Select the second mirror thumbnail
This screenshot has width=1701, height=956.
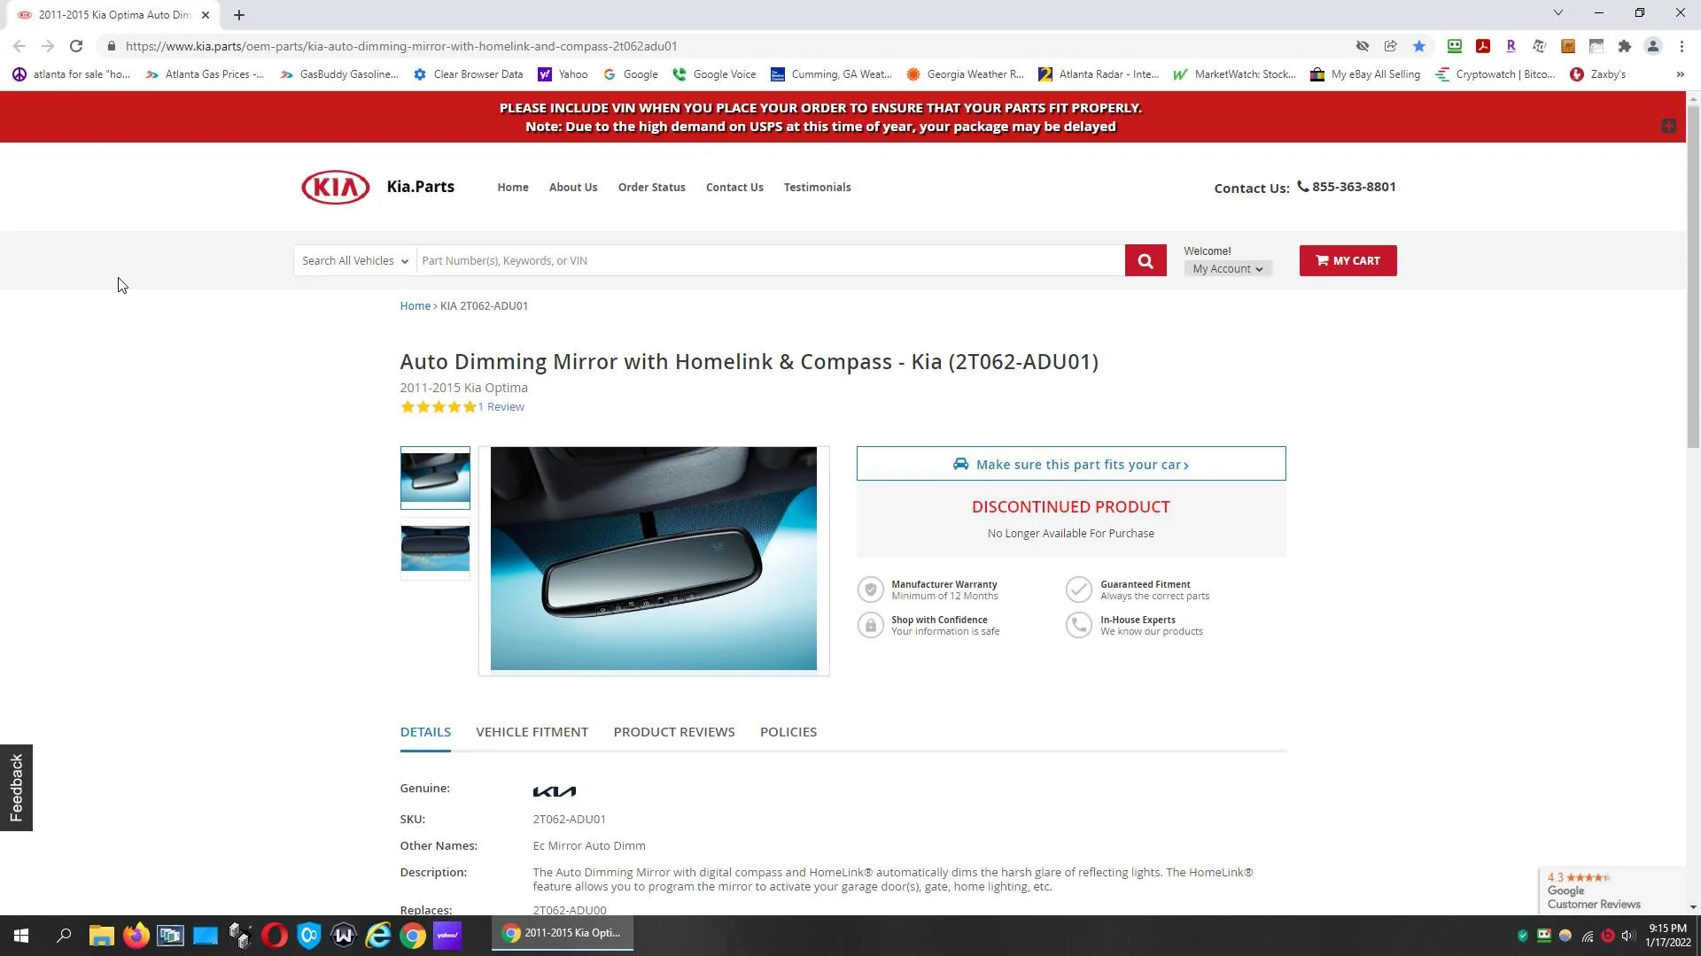coord(435,549)
